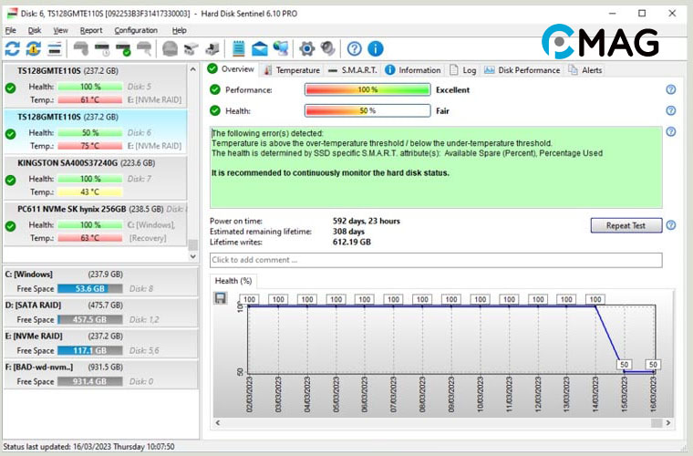Open the send email envelope icon

coord(260,49)
